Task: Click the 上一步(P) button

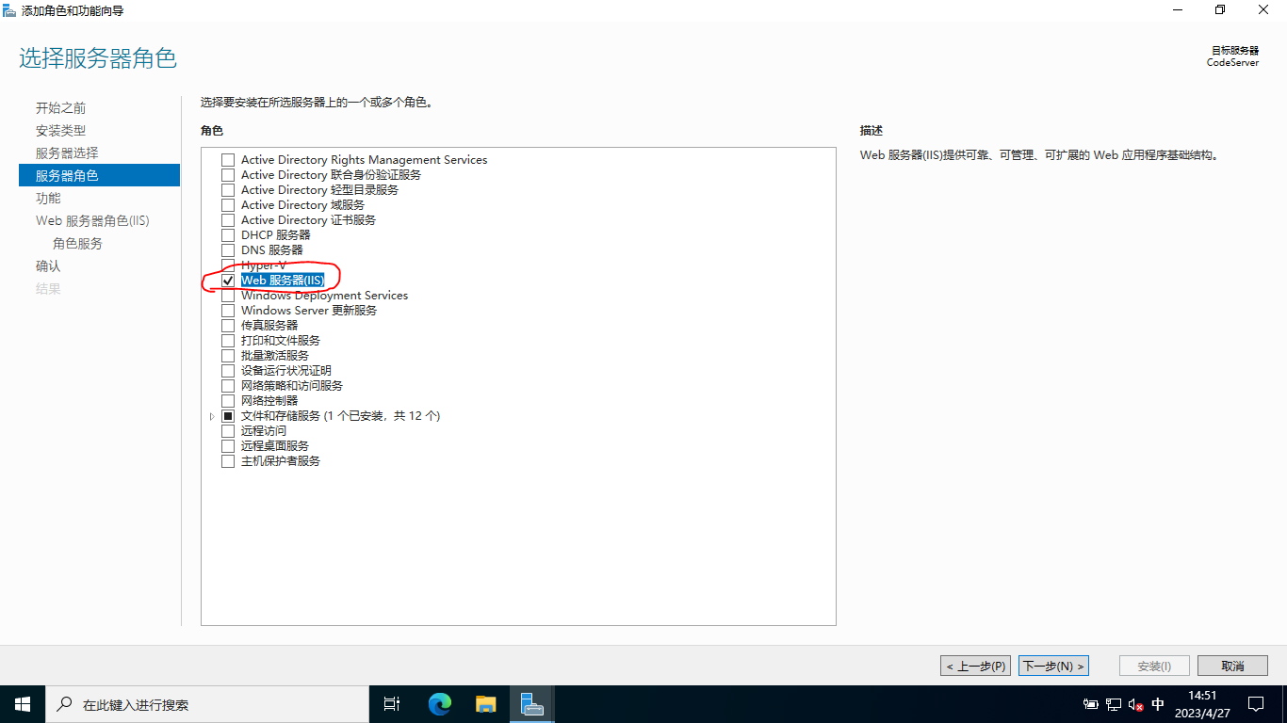Action: click(x=975, y=666)
